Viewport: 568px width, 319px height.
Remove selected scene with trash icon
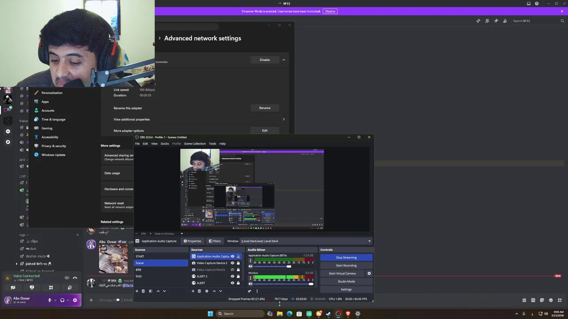143,291
